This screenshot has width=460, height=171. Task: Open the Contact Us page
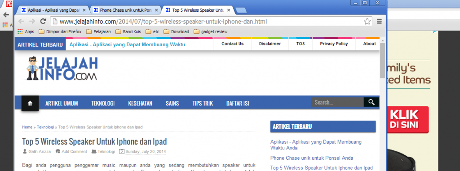pyautogui.click(x=232, y=44)
